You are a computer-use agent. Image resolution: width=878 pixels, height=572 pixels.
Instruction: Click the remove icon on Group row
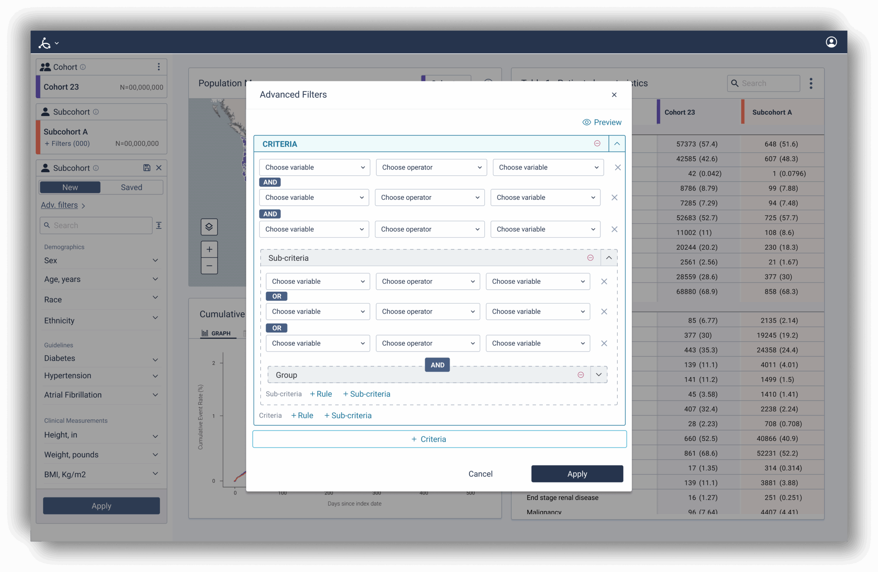[580, 375]
